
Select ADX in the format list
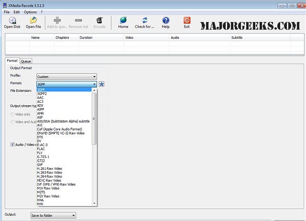pos(64,105)
